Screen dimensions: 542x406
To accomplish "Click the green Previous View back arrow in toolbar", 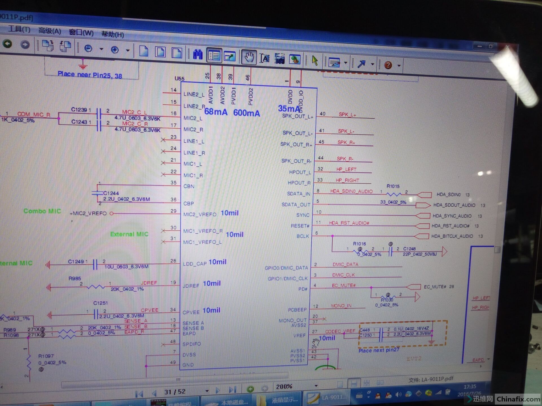I will pyautogui.click(x=8, y=43).
